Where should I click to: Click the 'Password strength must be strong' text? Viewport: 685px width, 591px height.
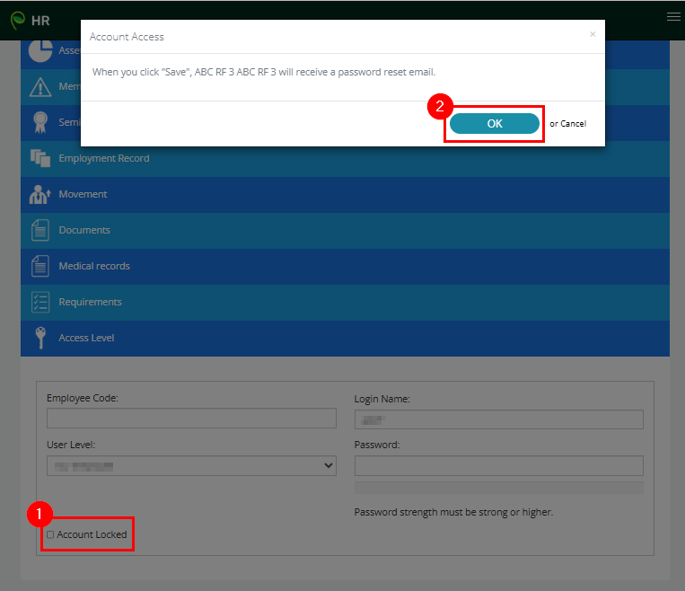coord(453,512)
